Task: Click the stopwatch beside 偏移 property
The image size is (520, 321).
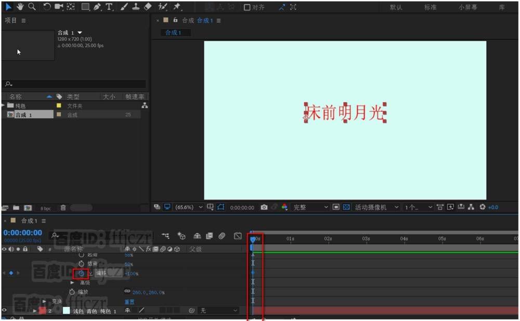Action: pos(81,273)
